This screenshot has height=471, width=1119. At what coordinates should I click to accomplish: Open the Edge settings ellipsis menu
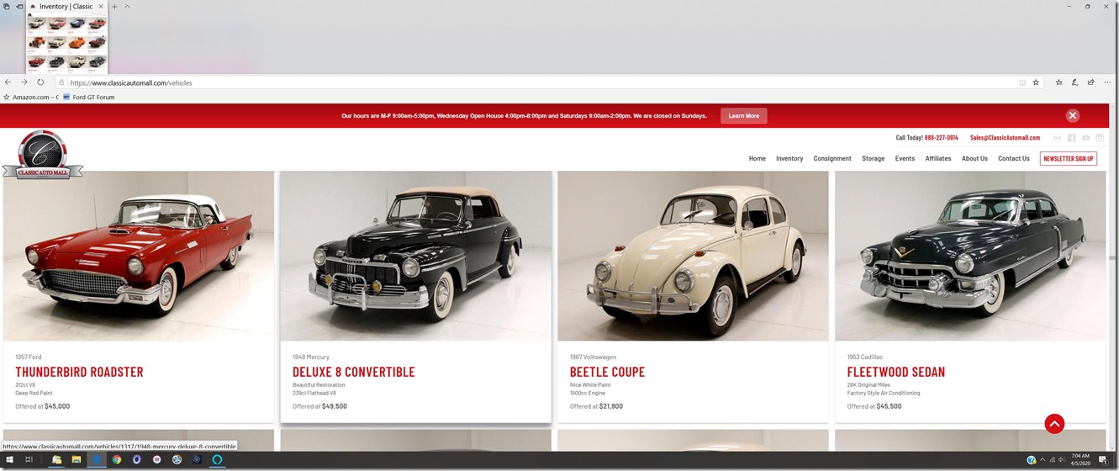[x=1108, y=82]
